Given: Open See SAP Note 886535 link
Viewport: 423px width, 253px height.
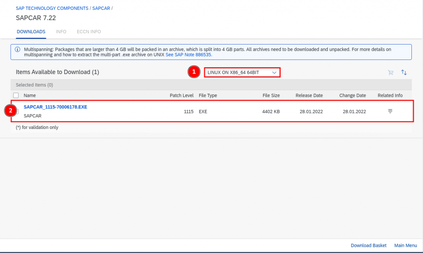Looking at the screenshot, I should pyautogui.click(x=188, y=54).
